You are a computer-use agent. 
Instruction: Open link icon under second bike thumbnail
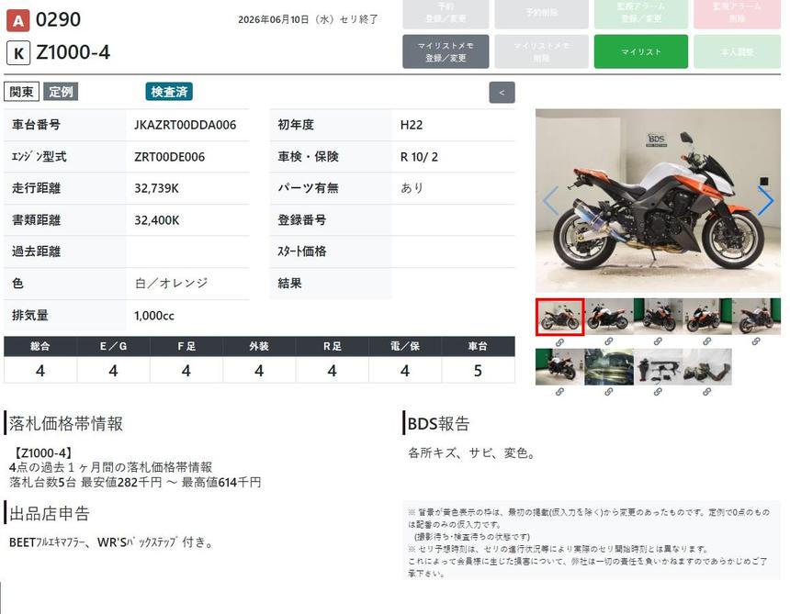[x=609, y=341]
